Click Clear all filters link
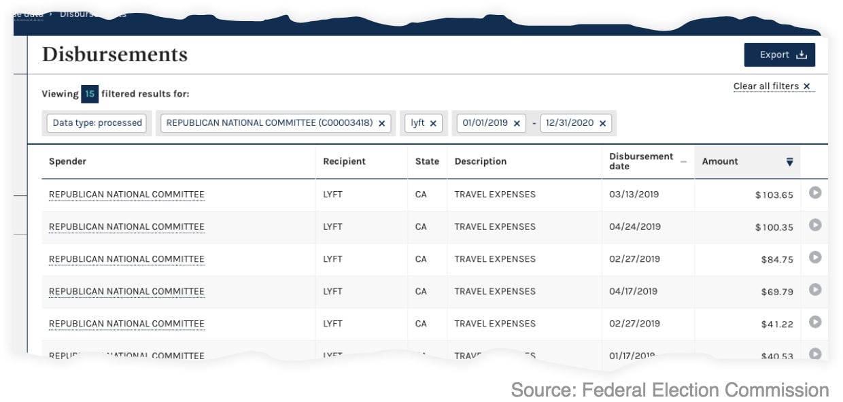The width and height of the screenshot is (843, 402). pyautogui.click(x=772, y=86)
